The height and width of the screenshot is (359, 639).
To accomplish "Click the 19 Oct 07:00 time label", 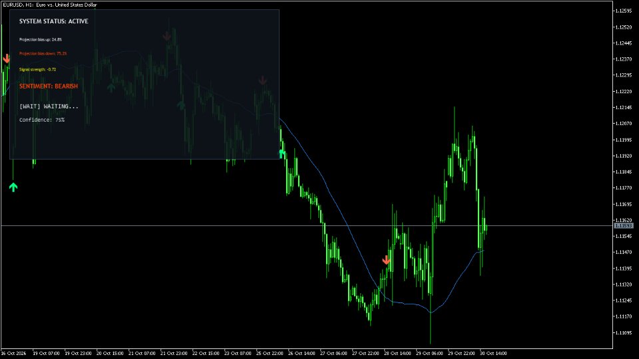I will [x=46, y=353].
